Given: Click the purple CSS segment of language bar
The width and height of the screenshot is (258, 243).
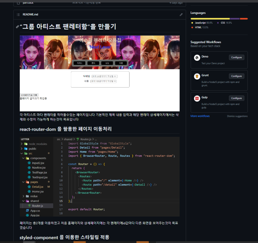Looking at the screenshot, I should 235,19.
